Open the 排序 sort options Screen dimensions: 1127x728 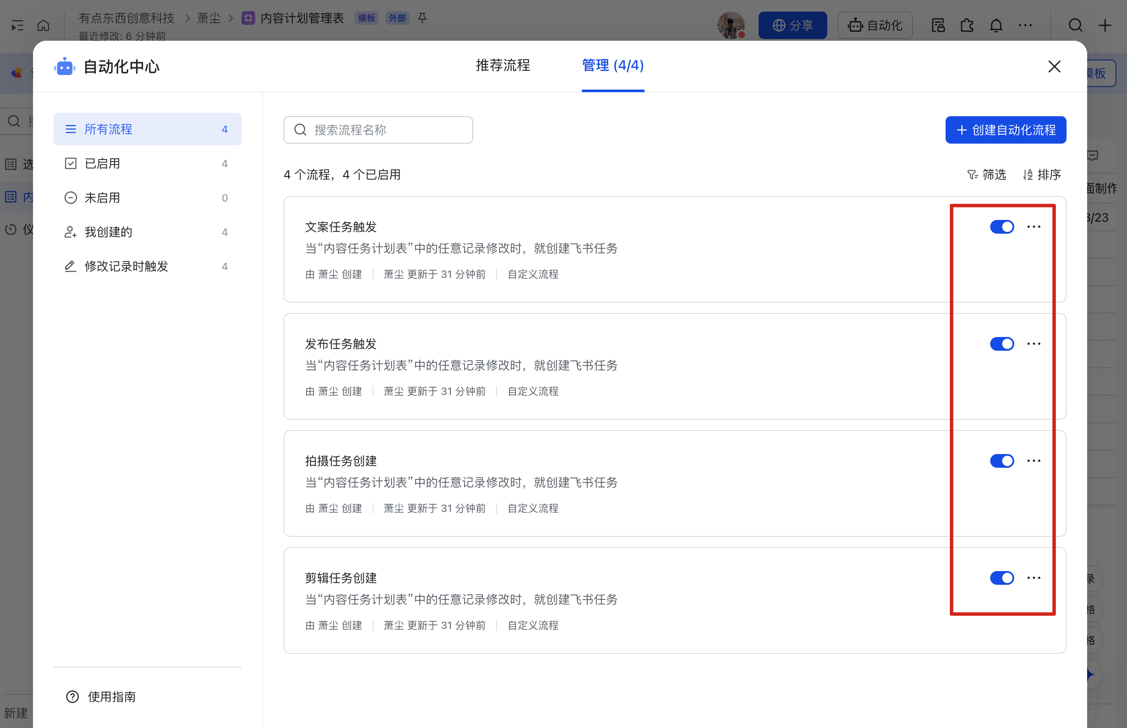1042,175
